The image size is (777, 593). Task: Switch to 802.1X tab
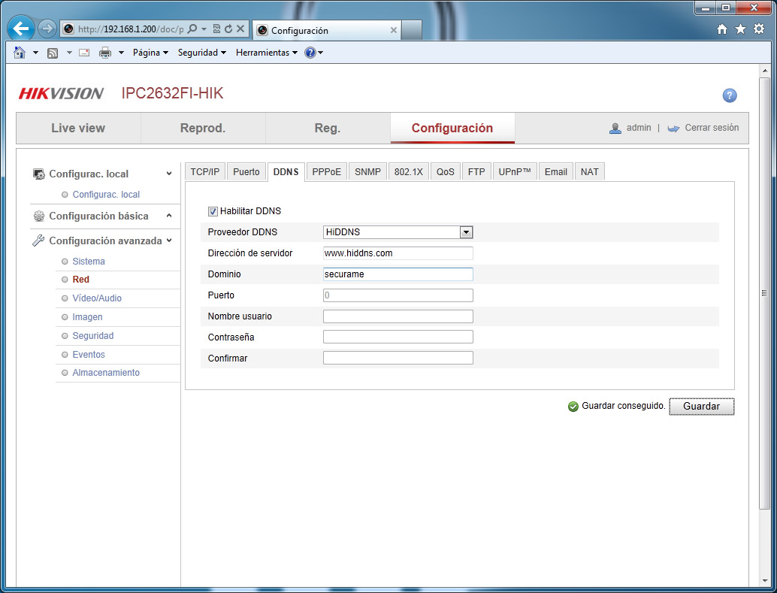[x=409, y=172]
